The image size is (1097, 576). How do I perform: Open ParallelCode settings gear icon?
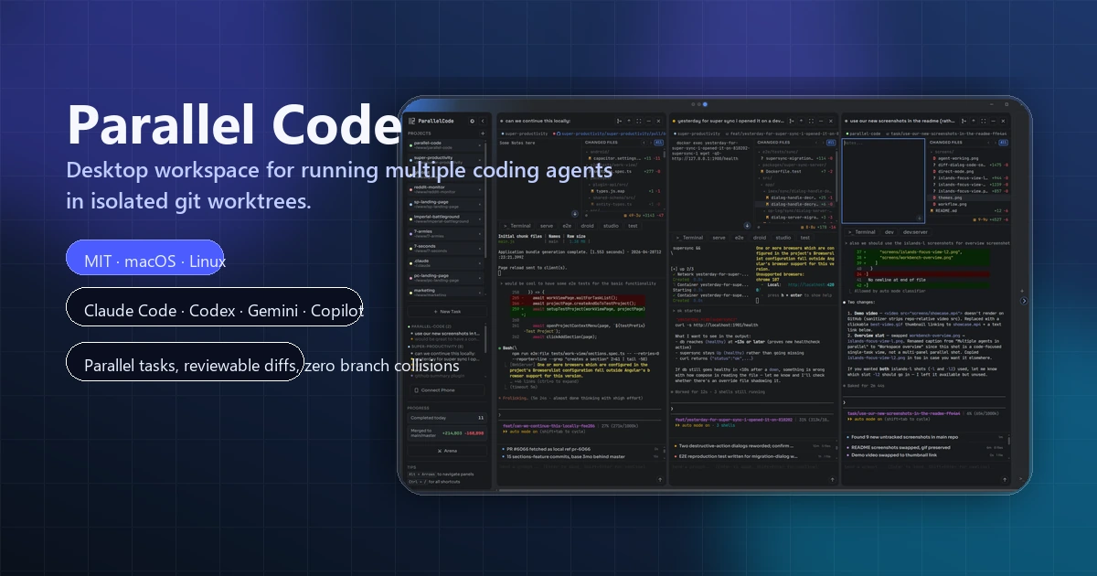[x=472, y=121]
